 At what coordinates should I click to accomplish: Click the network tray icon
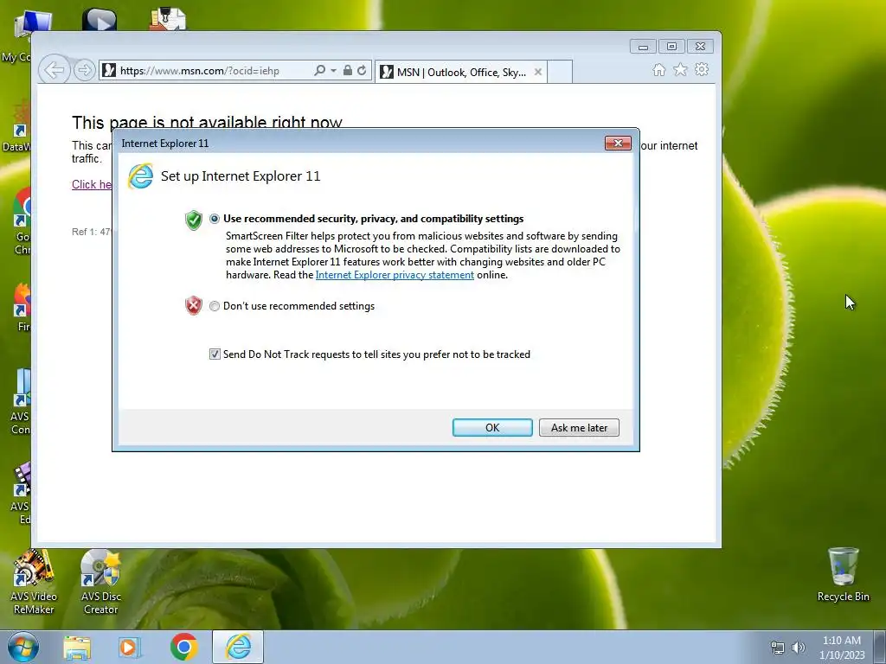click(x=778, y=648)
